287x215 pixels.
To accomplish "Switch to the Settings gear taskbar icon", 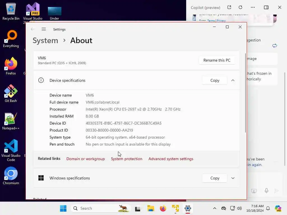I will (x=188, y=208).
